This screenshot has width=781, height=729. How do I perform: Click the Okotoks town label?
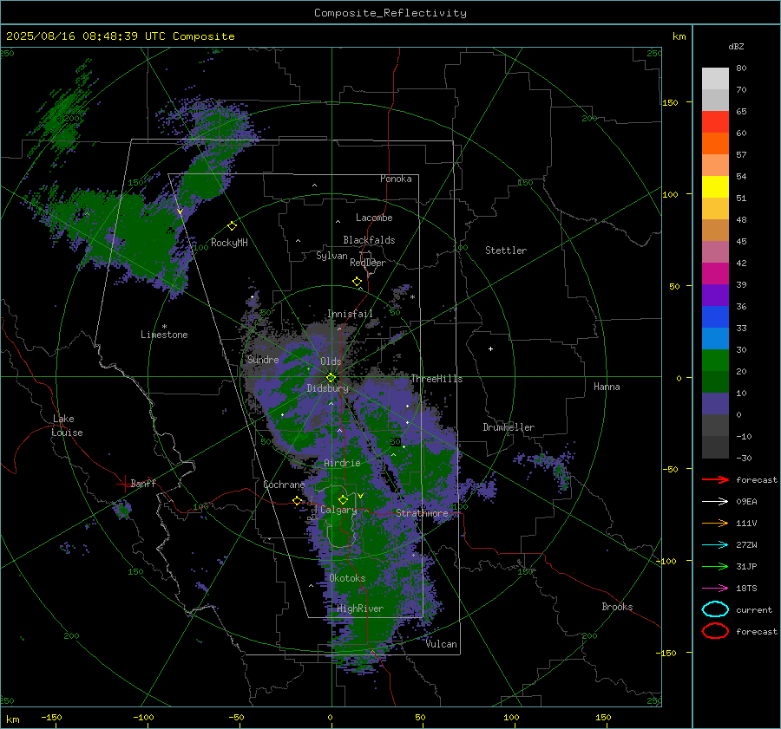pyautogui.click(x=347, y=578)
